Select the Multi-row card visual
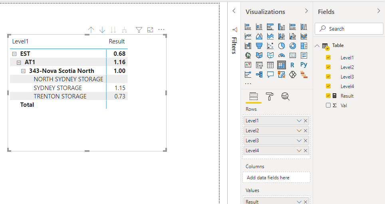The image size is (385, 204). (304, 55)
